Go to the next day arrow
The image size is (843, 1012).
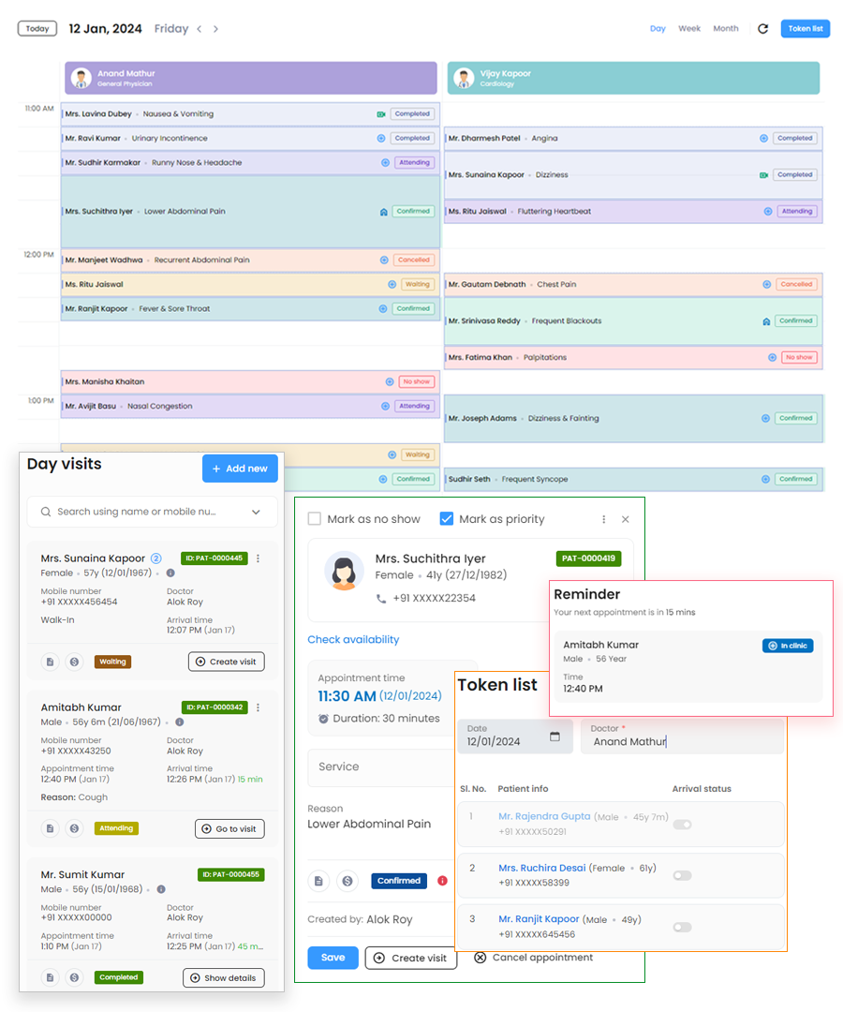click(215, 29)
